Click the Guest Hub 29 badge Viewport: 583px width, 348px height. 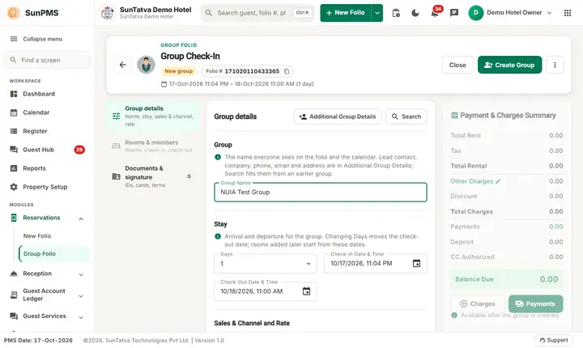click(79, 150)
